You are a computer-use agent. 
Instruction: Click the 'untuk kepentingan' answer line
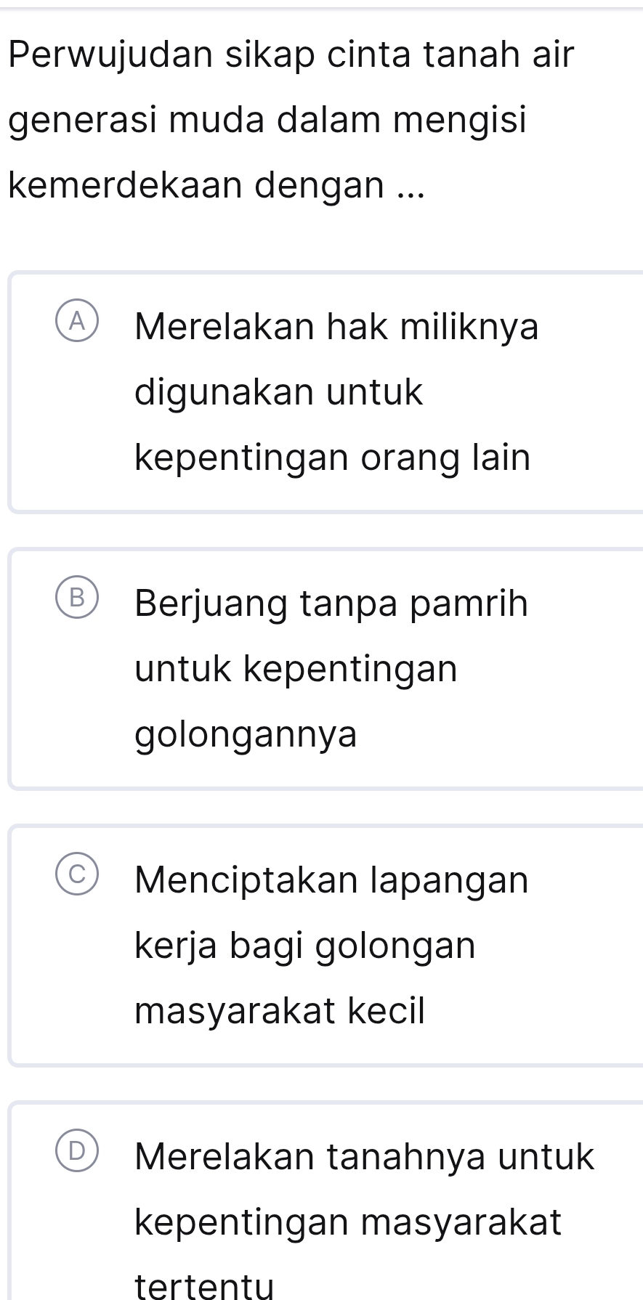(296, 669)
